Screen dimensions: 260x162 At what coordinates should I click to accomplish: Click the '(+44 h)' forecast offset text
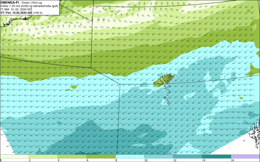38,13
